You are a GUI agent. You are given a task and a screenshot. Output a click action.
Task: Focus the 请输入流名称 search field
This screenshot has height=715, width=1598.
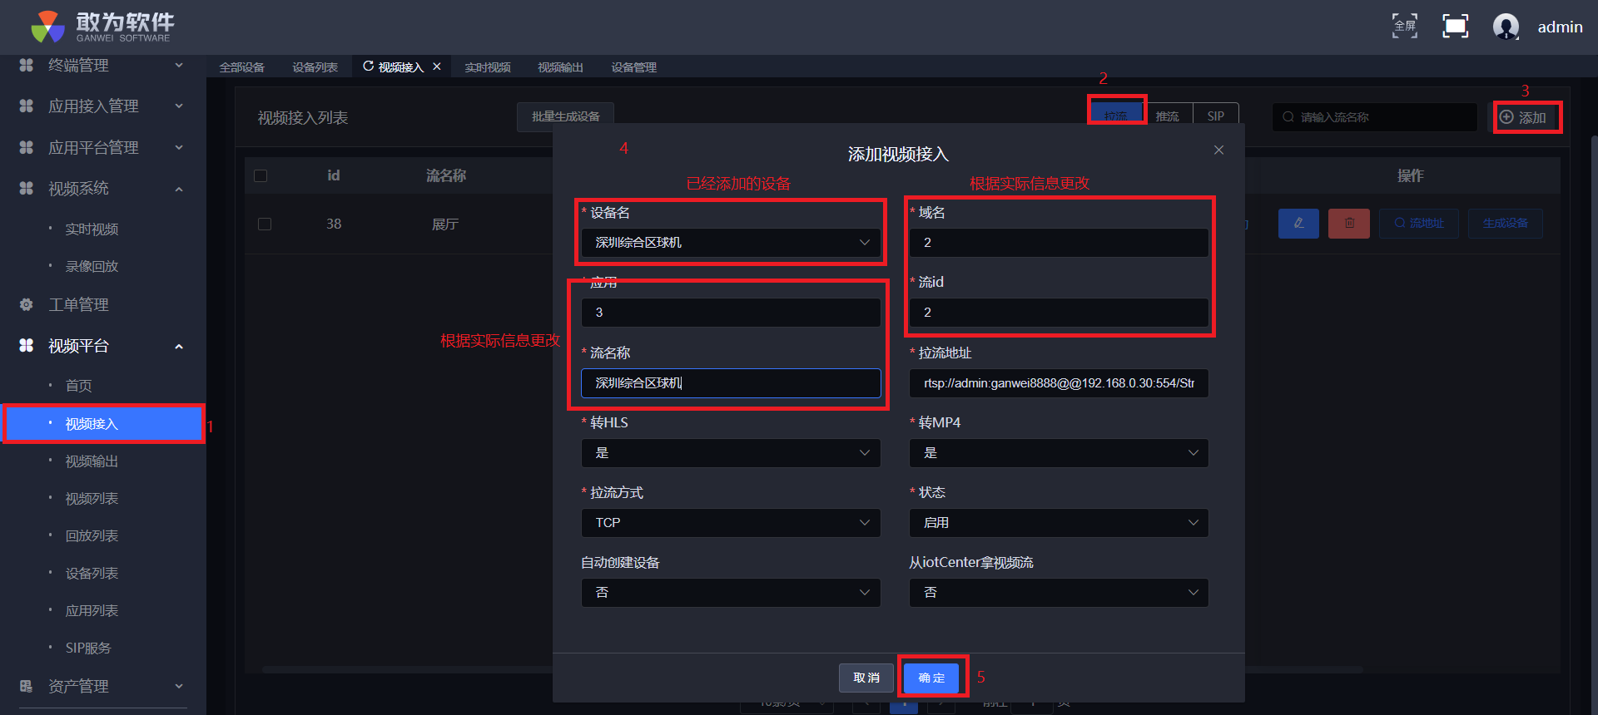(1375, 117)
